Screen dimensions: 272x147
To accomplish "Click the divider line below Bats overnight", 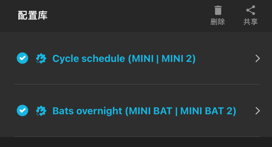I will click(137, 137).
